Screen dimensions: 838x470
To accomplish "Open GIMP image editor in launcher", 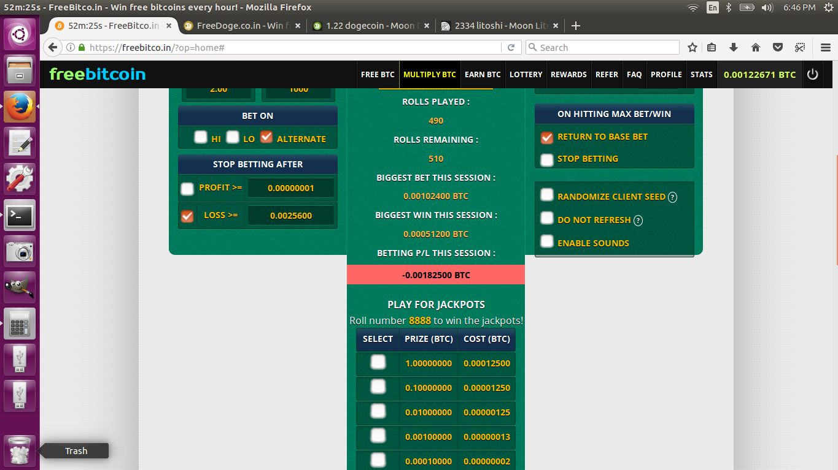I will [x=20, y=287].
